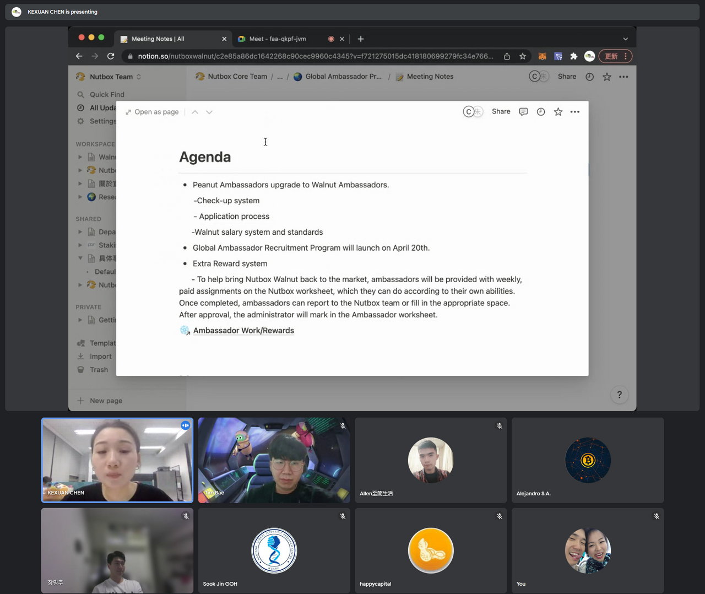Screen dimensions: 705x594
Task: Open the MetaMask fox extension
Action: pyautogui.click(x=542, y=56)
